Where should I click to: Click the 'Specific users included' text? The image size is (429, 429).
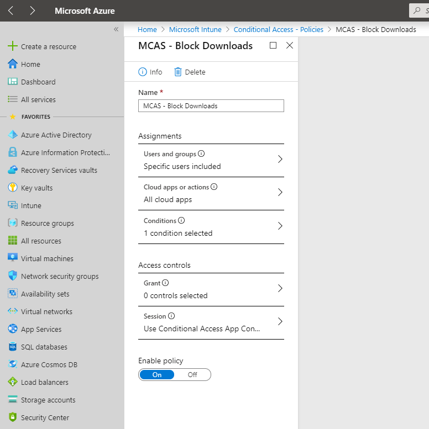tap(182, 166)
